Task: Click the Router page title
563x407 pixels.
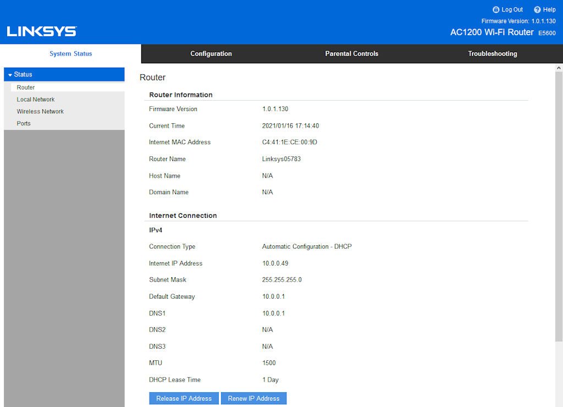Action: click(153, 77)
